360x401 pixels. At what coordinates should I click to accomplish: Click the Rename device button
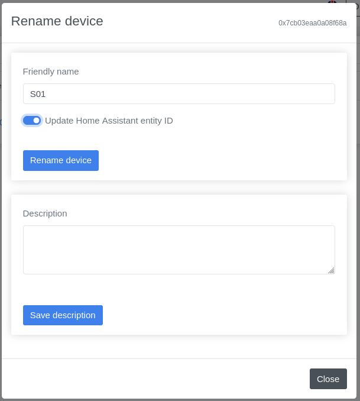click(61, 160)
